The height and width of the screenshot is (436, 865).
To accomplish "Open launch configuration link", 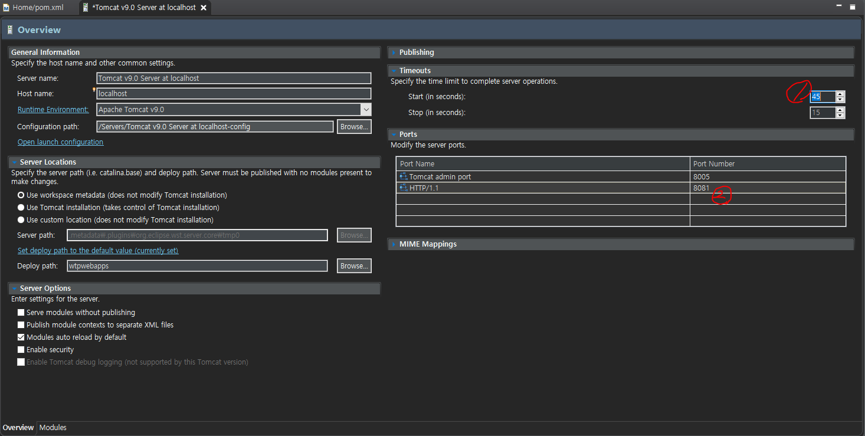I will [x=60, y=142].
